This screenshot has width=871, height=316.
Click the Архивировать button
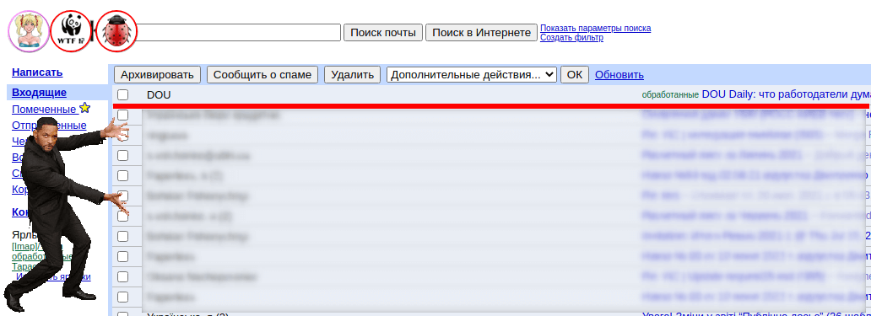coord(157,75)
